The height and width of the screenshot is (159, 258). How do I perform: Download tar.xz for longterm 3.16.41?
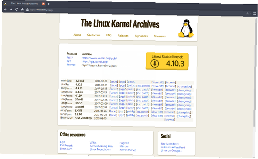coord(114,100)
